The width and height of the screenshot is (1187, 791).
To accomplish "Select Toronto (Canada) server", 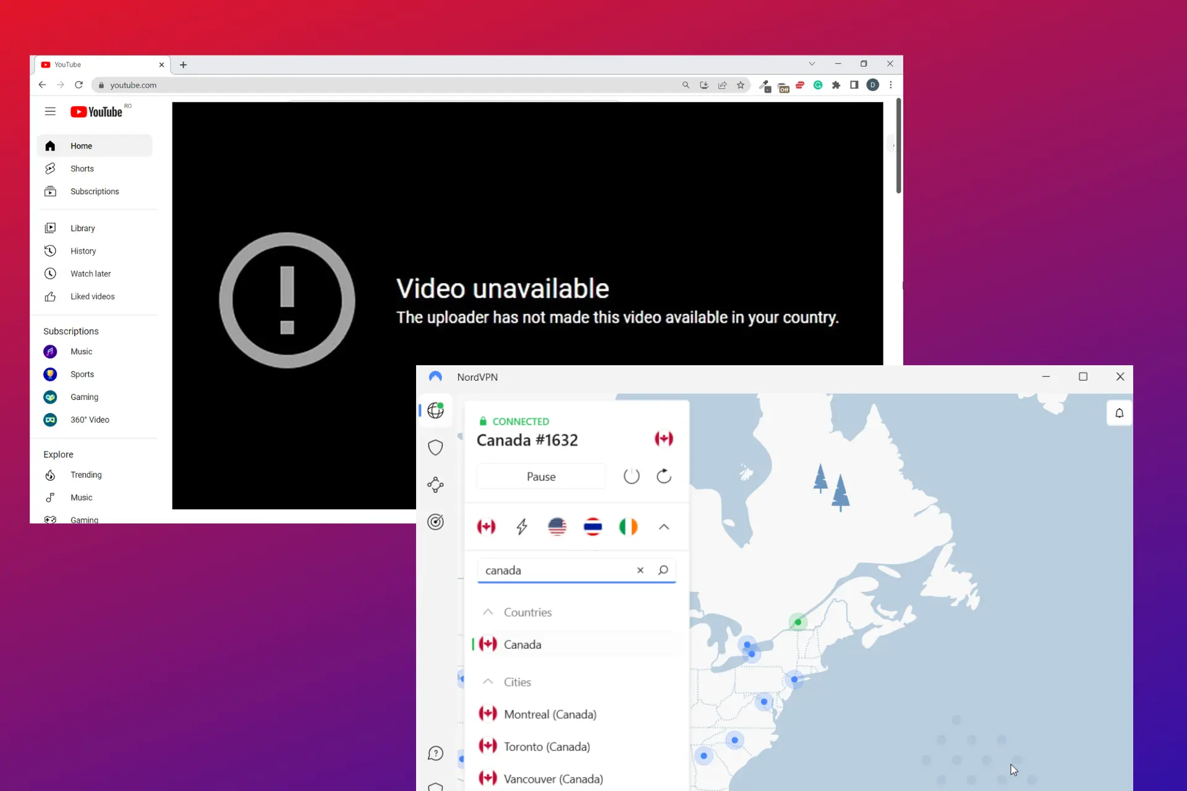I will pos(546,746).
